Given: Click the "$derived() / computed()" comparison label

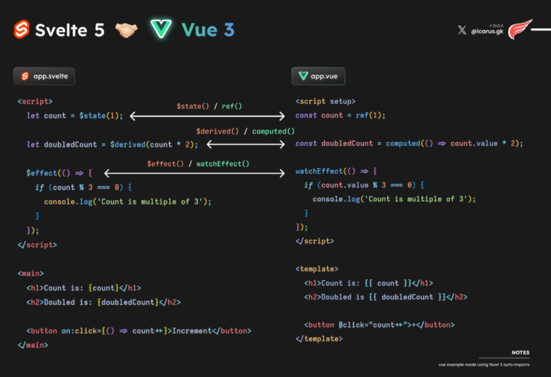Looking at the screenshot, I should pyautogui.click(x=245, y=132).
